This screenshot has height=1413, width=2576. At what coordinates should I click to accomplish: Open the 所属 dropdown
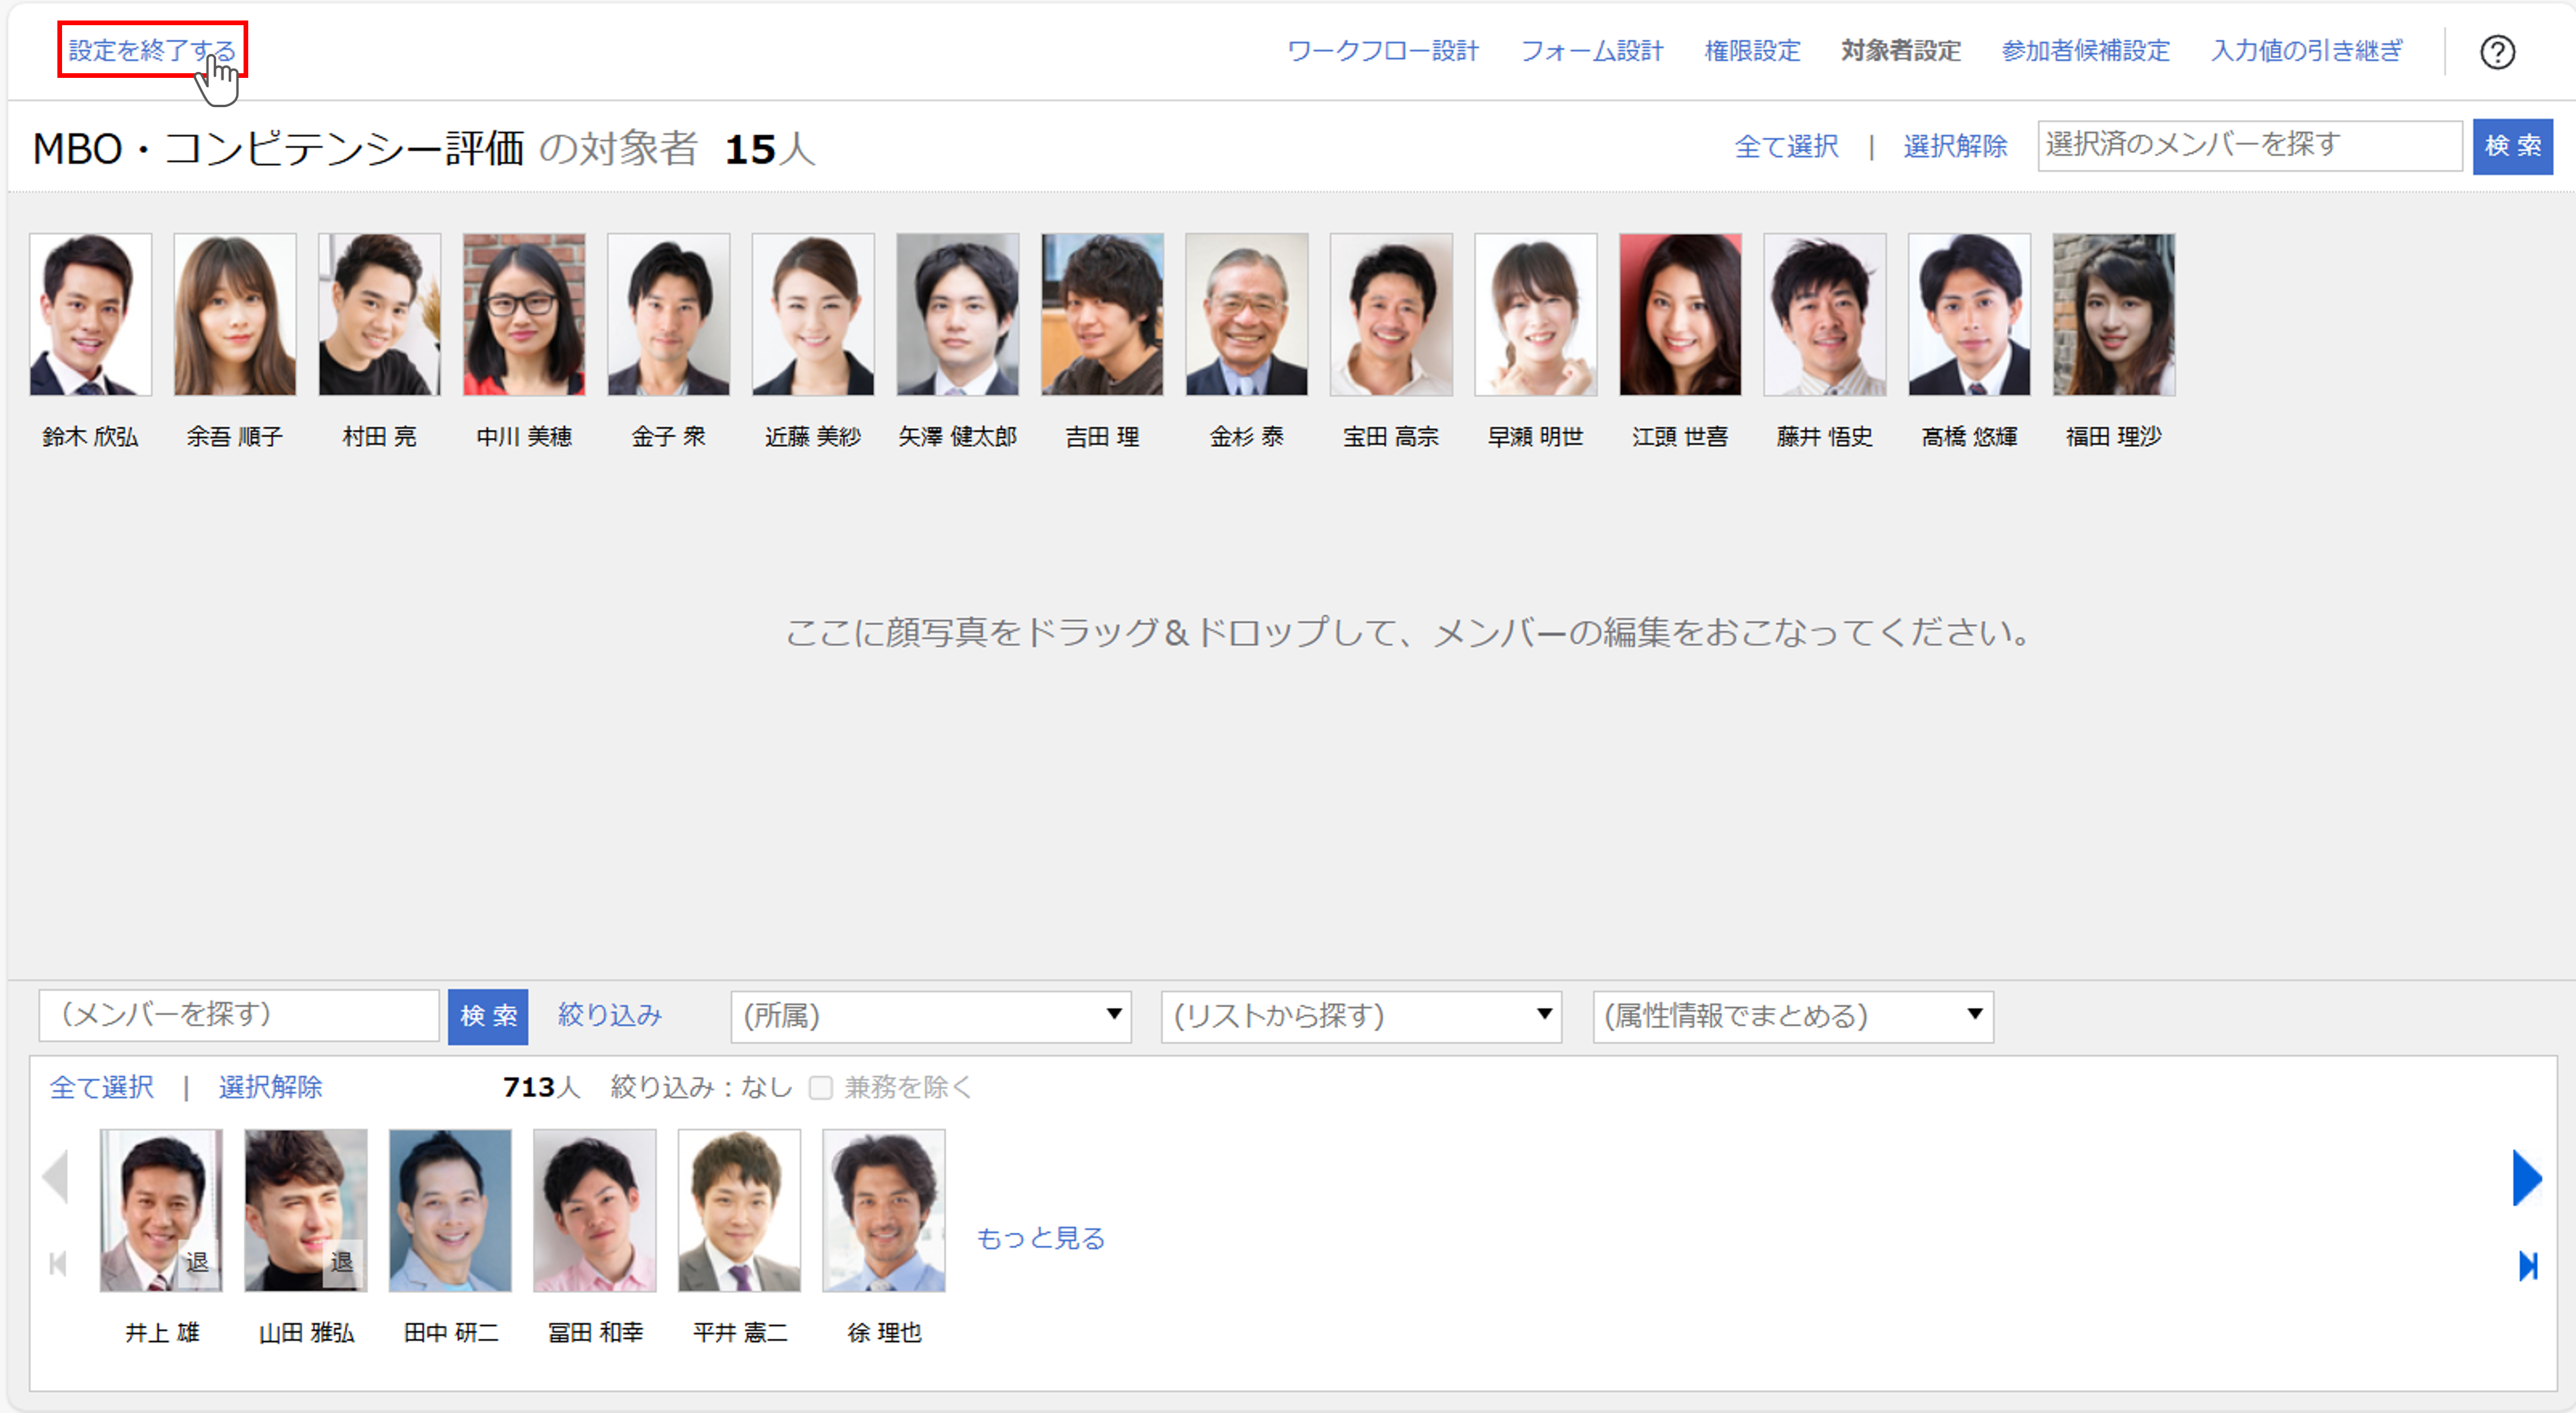[930, 1016]
